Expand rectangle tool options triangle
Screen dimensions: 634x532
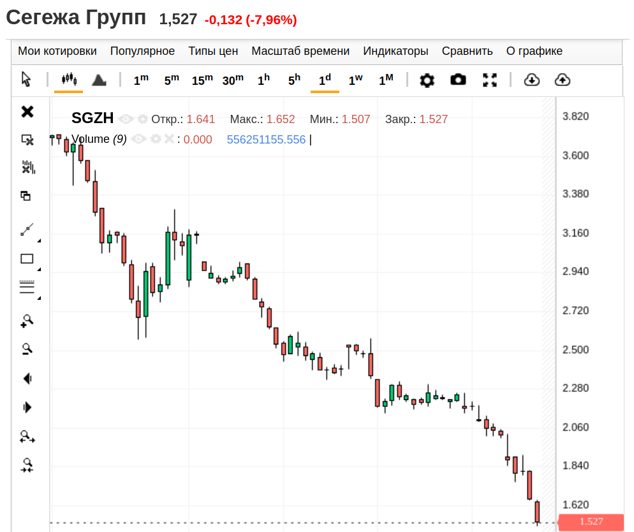[x=39, y=269]
